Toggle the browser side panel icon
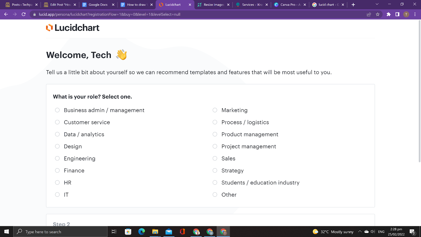This screenshot has width=421, height=237. pyautogui.click(x=397, y=14)
